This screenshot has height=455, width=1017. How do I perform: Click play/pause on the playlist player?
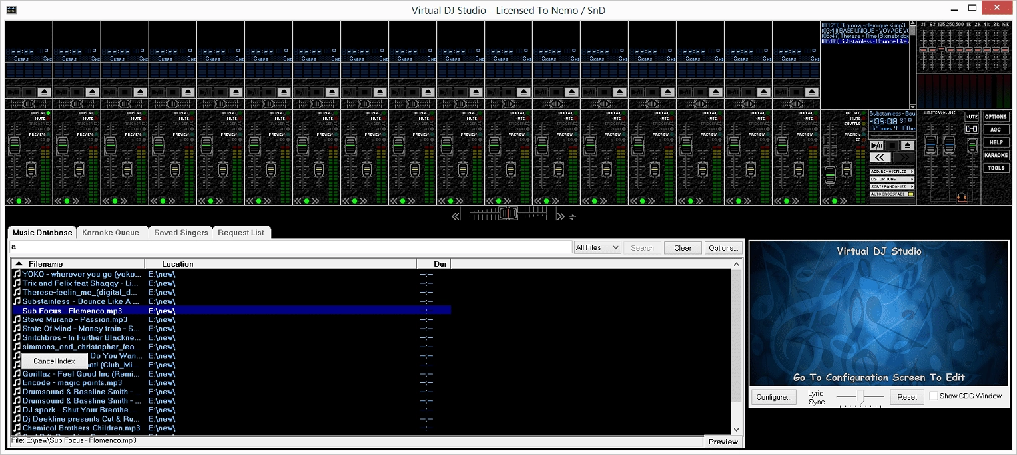pyautogui.click(x=876, y=146)
